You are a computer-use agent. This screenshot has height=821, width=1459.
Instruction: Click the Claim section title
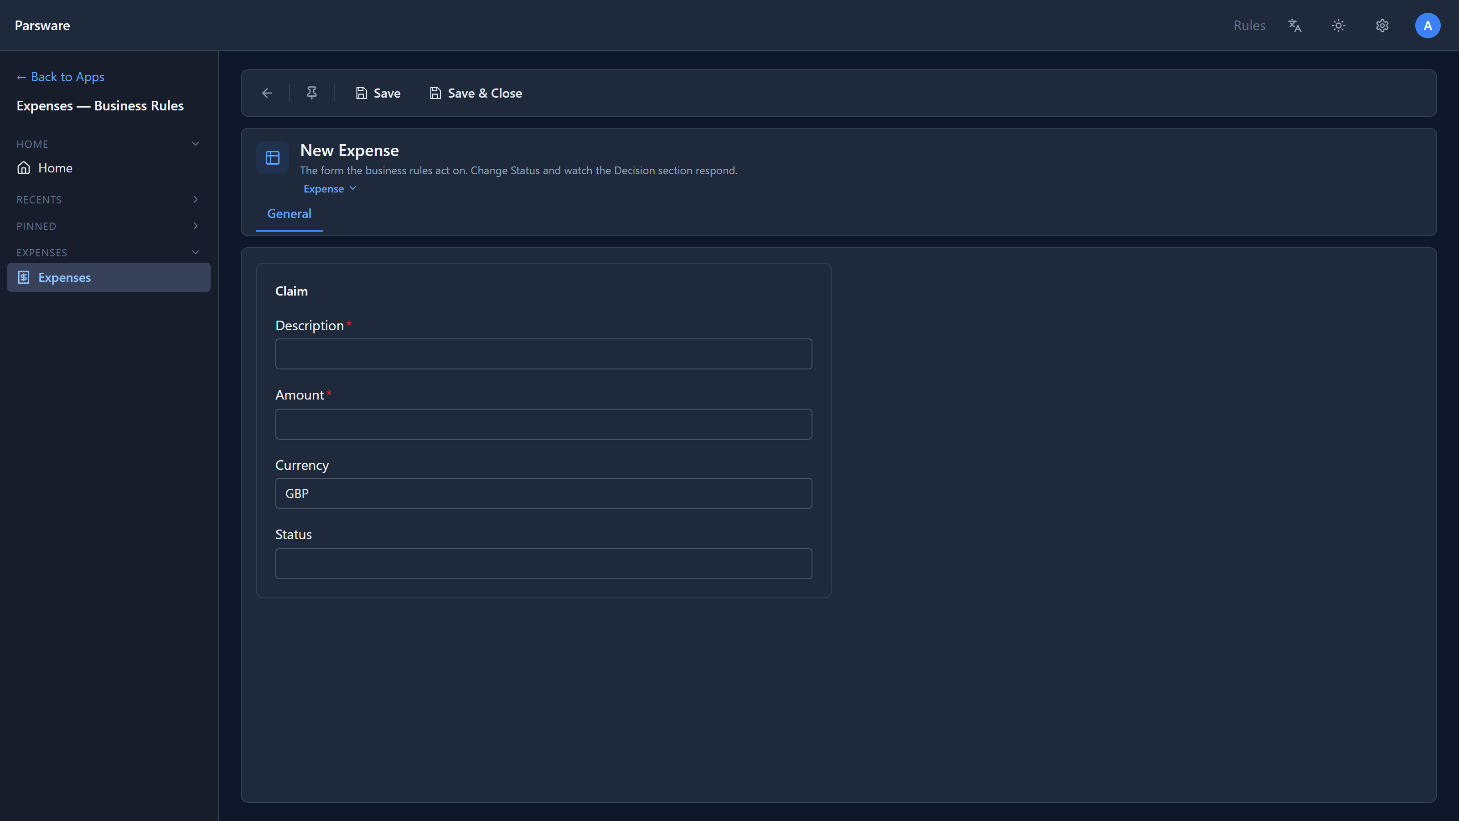[291, 291]
